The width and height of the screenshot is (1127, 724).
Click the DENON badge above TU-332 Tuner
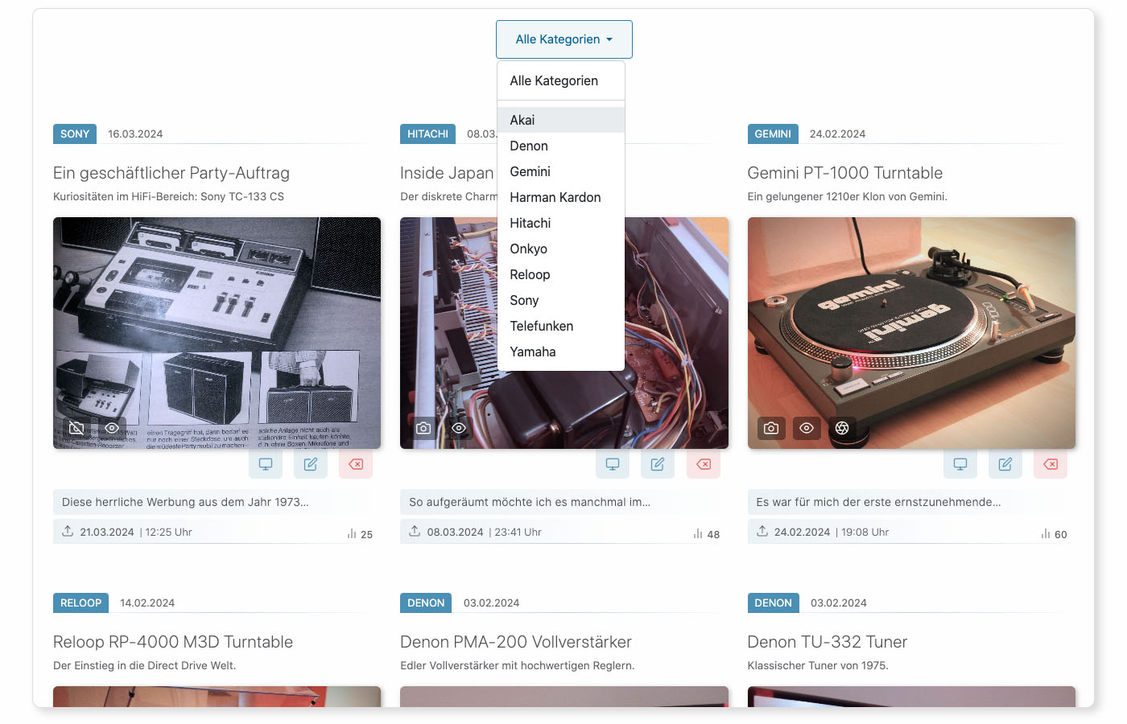(773, 603)
